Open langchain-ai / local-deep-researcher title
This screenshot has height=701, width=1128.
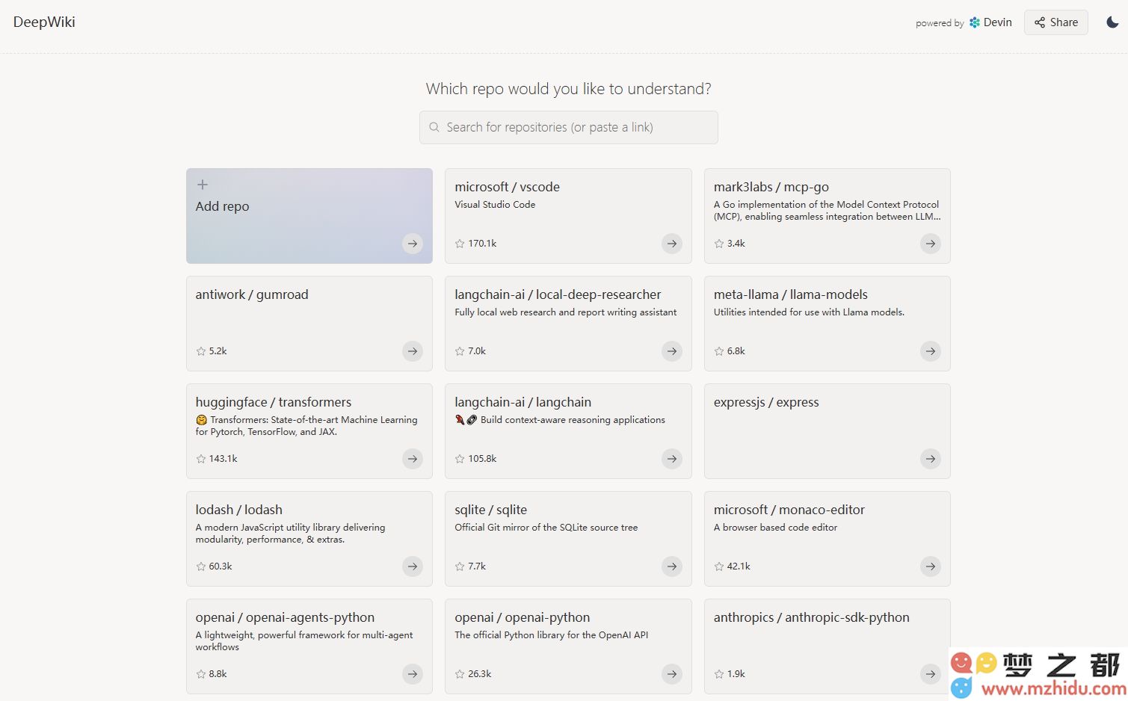coord(558,294)
